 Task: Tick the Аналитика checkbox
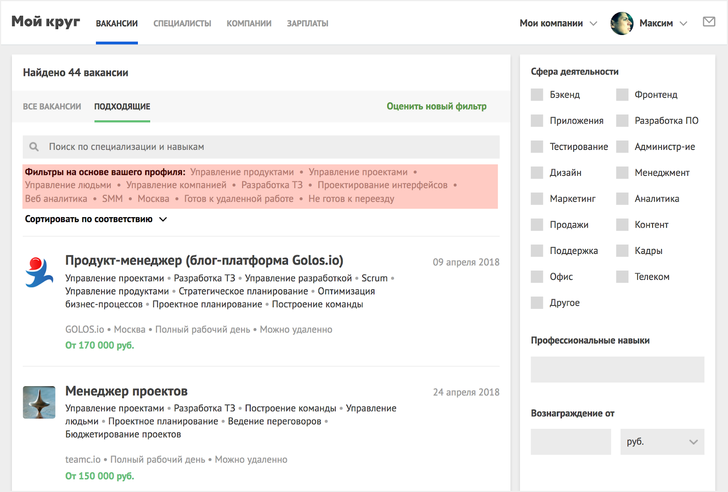pos(622,199)
